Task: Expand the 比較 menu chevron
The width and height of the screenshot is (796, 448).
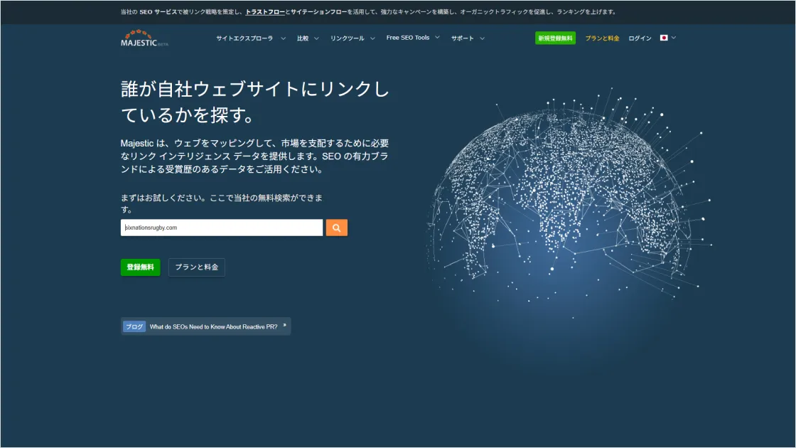Action: tap(316, 38)
